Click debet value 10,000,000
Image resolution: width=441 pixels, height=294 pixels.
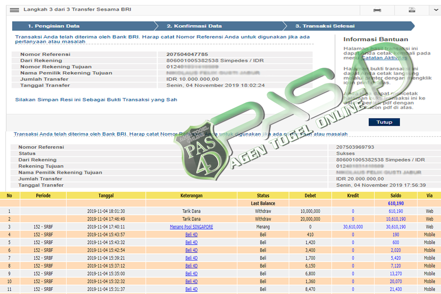[x=310, y=211]
